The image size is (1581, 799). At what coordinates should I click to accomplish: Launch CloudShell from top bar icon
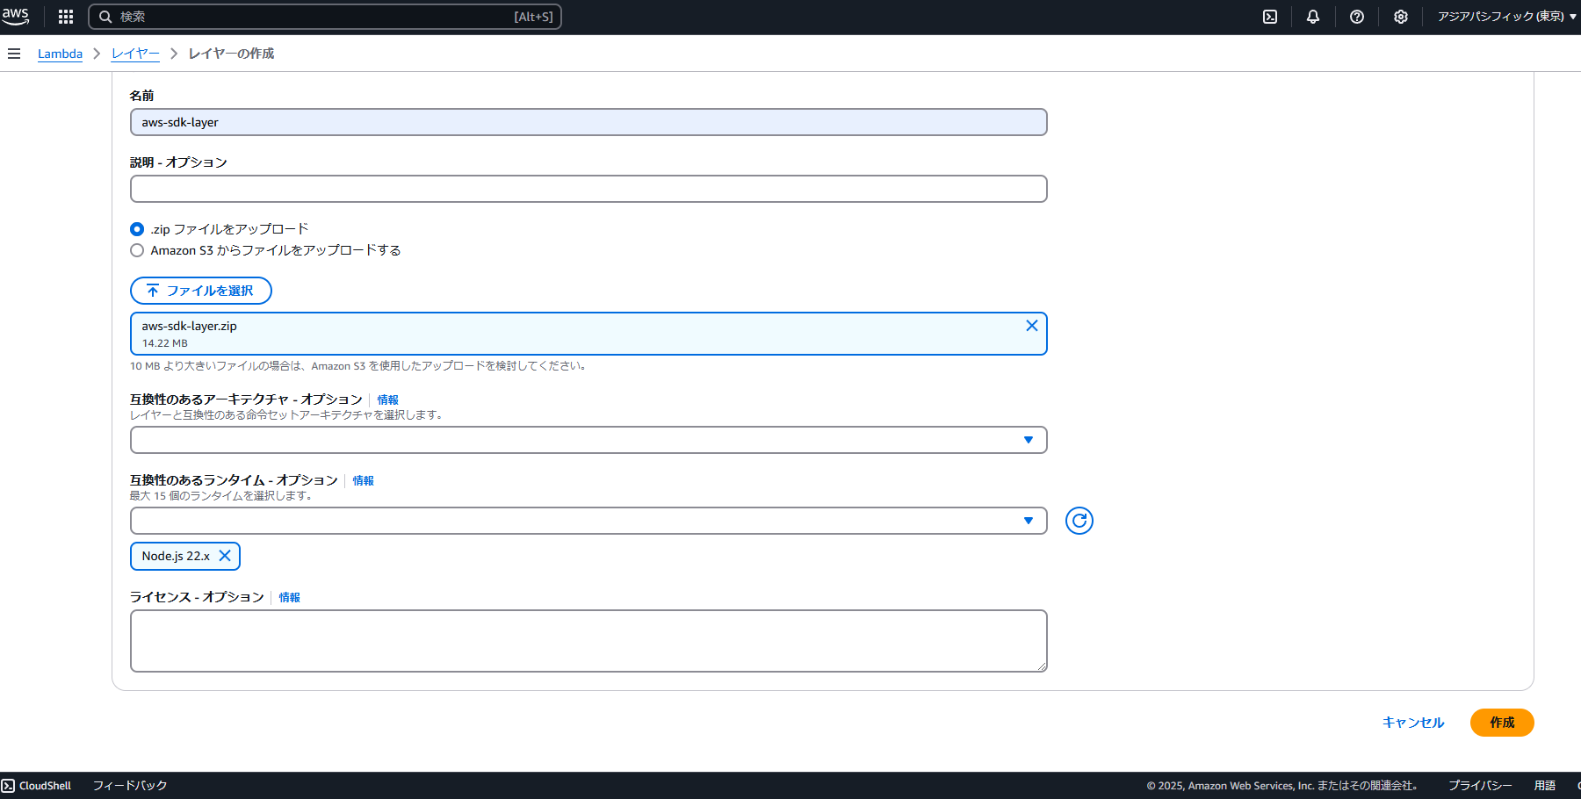(1270, 17)
